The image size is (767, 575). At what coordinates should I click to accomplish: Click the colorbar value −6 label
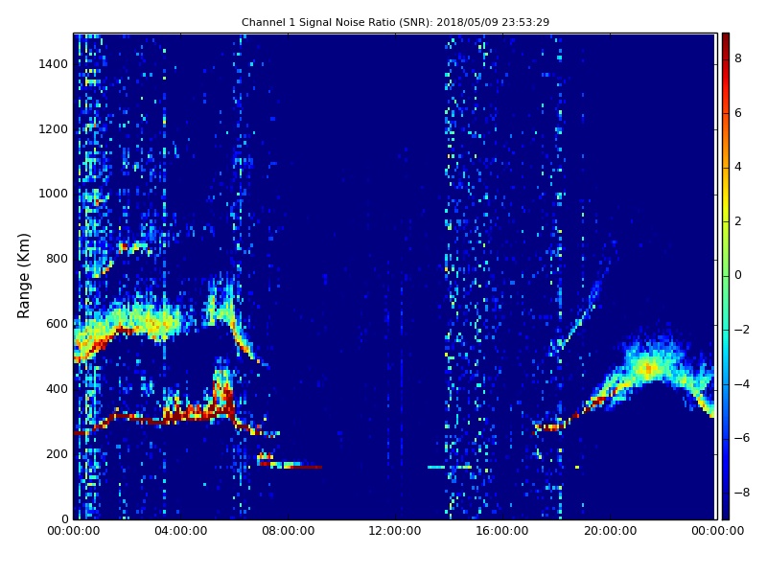[x=742, y=438]
